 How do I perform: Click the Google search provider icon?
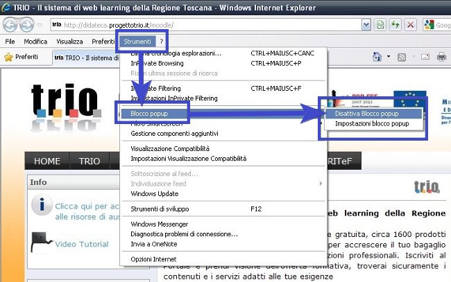429,25
